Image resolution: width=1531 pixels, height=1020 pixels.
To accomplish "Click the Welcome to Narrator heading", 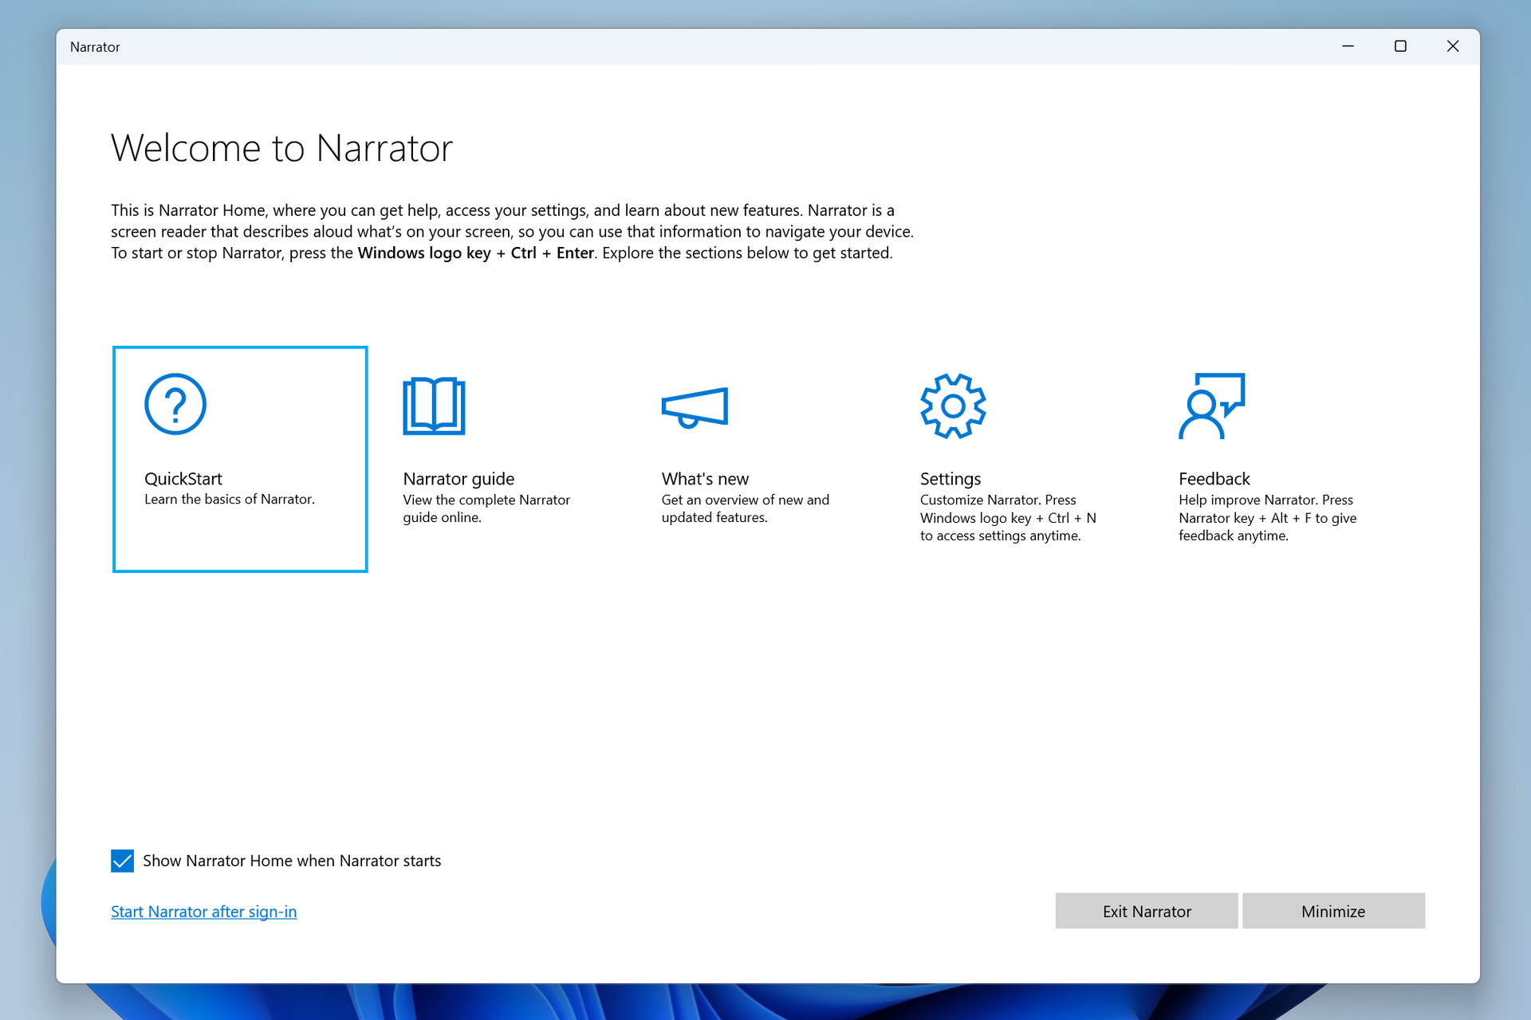I will point(281,148).
